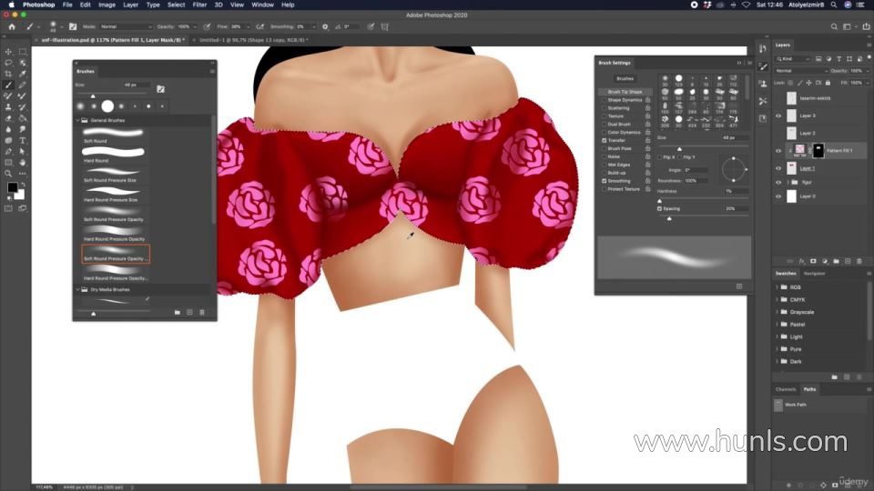The width and height of the screenshot is (874, 491).
Task: Select the Hand tool
Action: (23, 163)
